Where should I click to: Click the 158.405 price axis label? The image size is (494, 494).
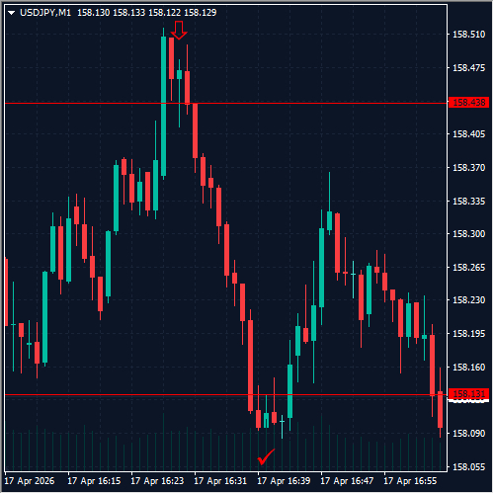(468, 134)
